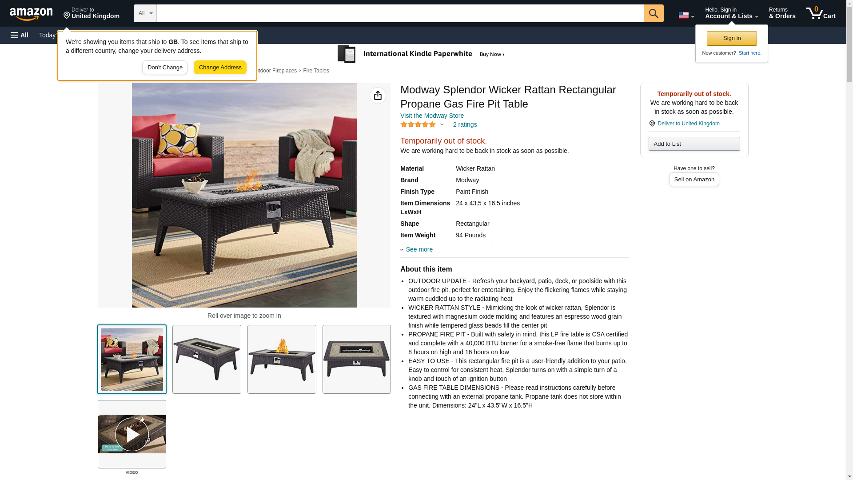Click the US flag language selector
Image resolution: width=853 pixels, height=480 pixels.
click(x=686, y=15)
